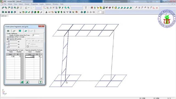Click the Angle of rotation about Z-axis field

[36, 35]
